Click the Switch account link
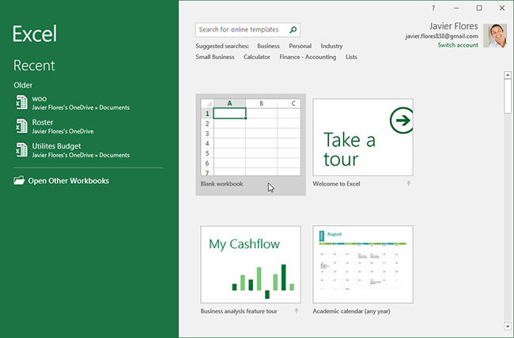Screen dimensions: 514x338 click(x=458, y=46)
